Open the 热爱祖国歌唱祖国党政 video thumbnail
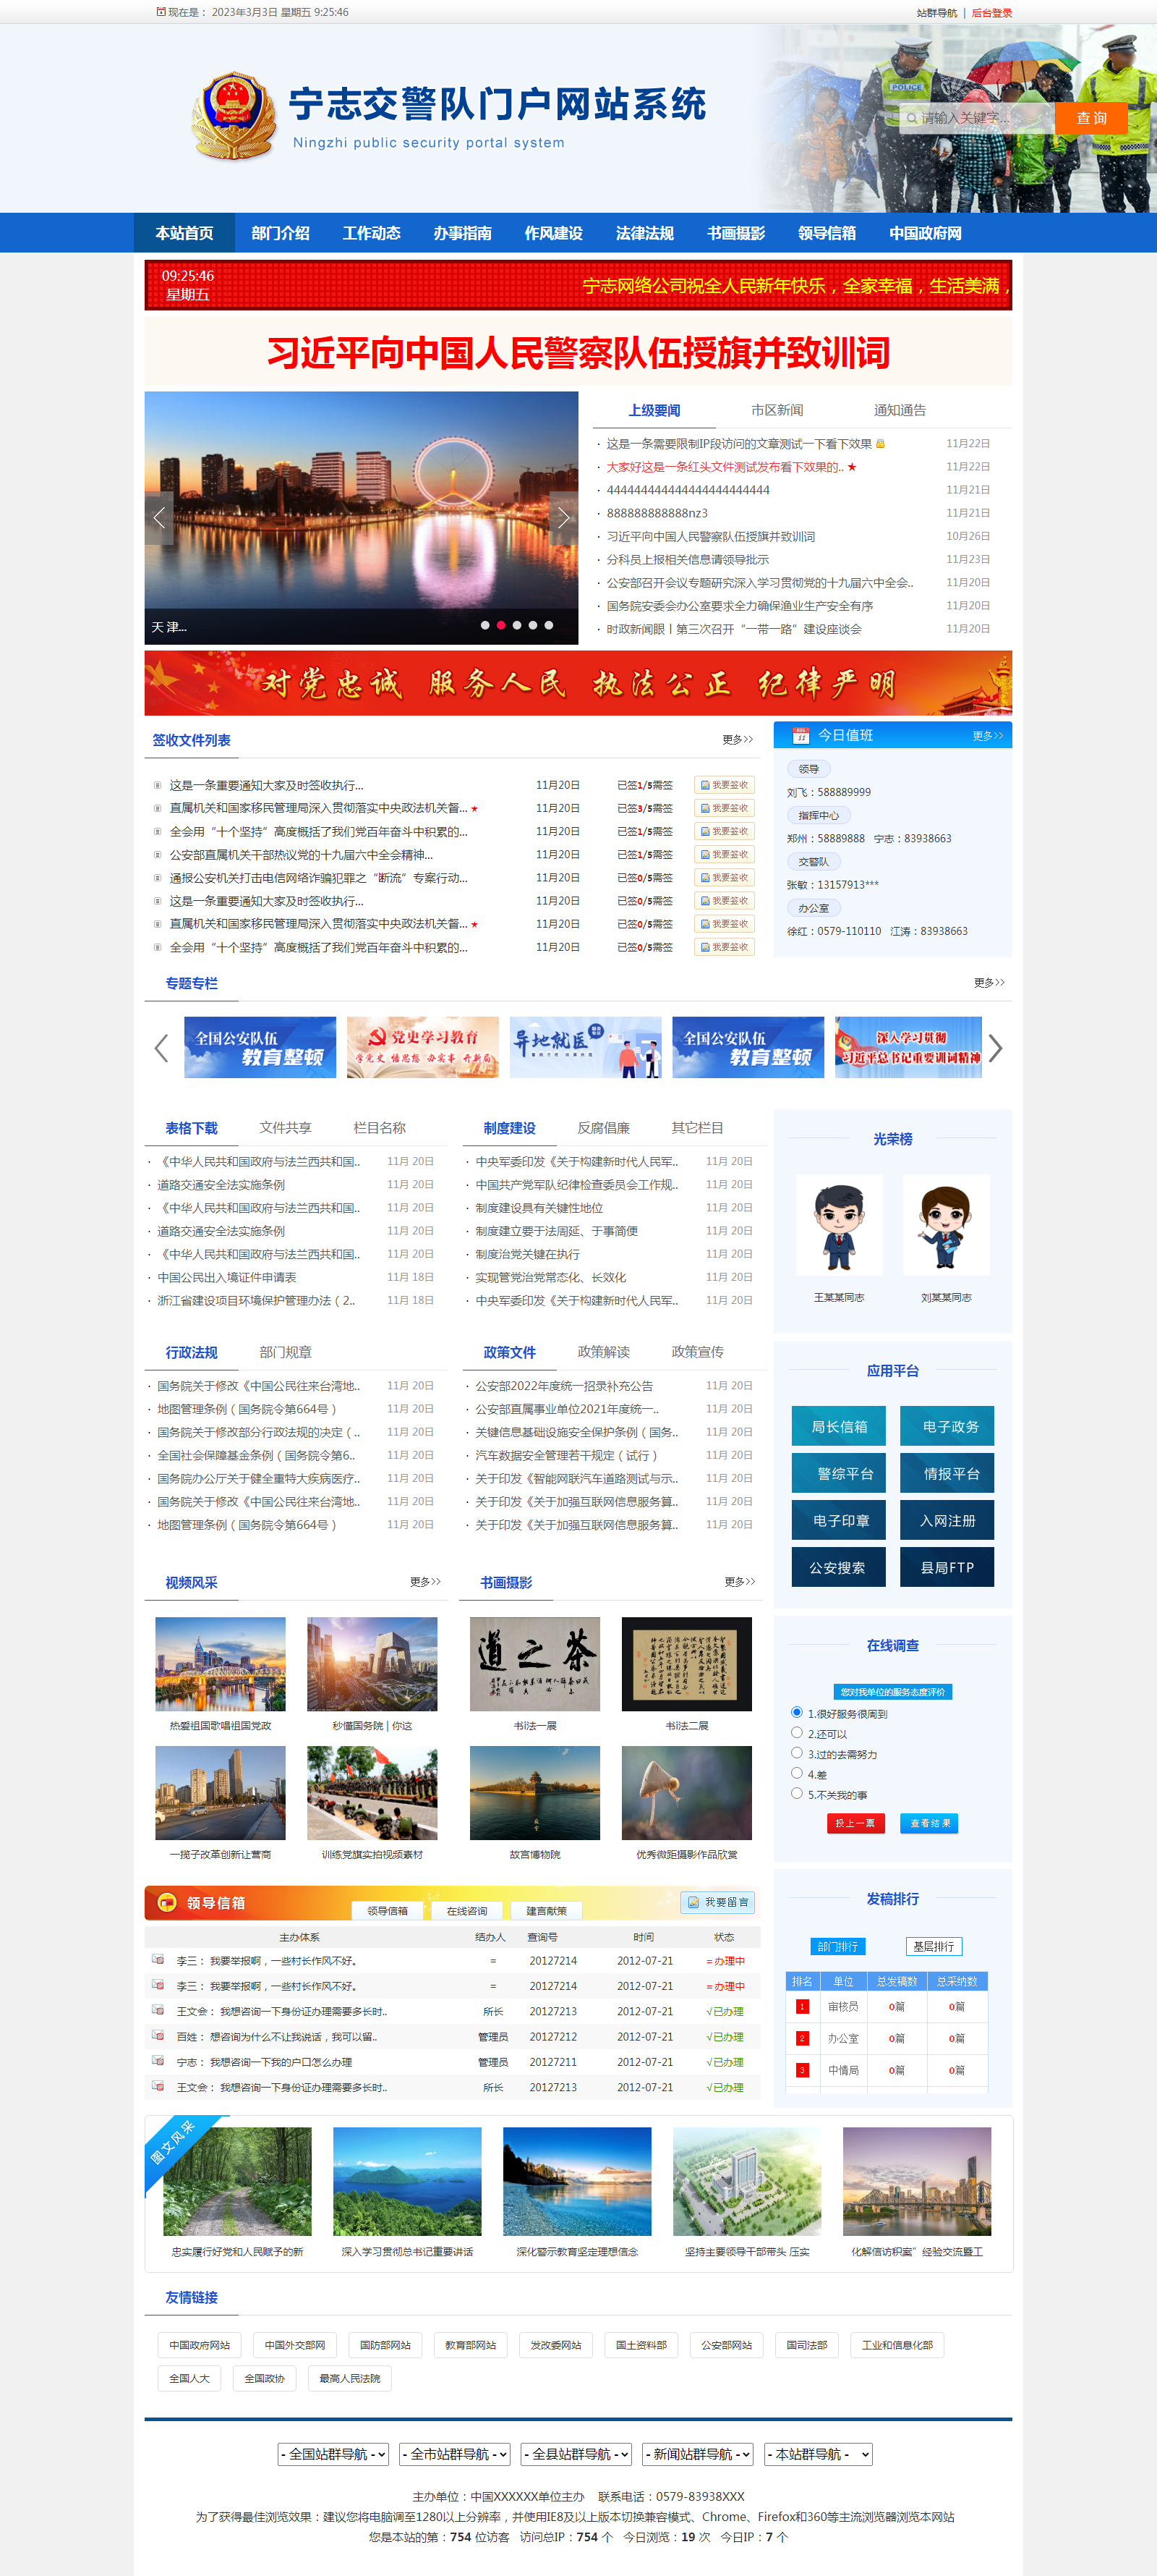Screen dimensions: 1157x2576 click(x=220, y=1664)
